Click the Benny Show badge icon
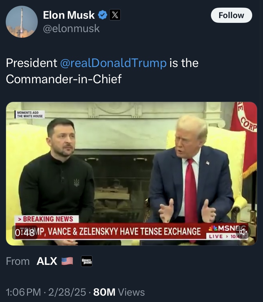263x302 pixels. pyautogui.click(x=87, y=261)
